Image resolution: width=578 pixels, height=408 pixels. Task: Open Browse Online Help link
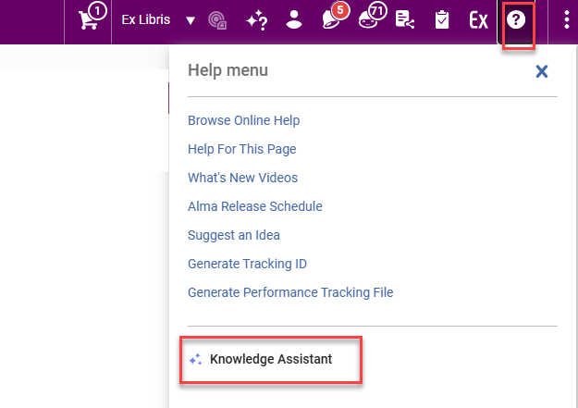click(243, 120)
